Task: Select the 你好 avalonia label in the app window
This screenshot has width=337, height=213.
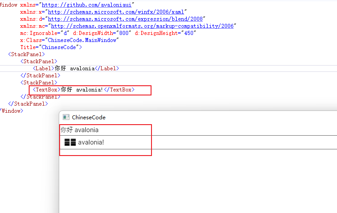Action: pos(80,130)
